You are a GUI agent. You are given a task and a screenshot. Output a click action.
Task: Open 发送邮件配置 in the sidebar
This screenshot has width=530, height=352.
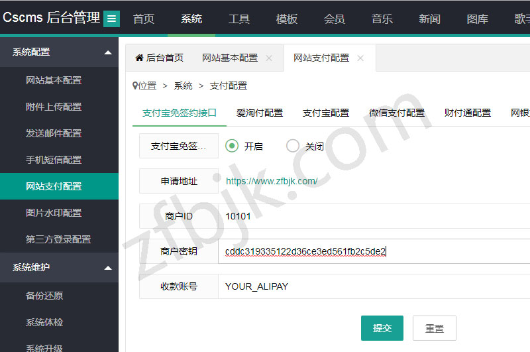[x=59, y=133]
